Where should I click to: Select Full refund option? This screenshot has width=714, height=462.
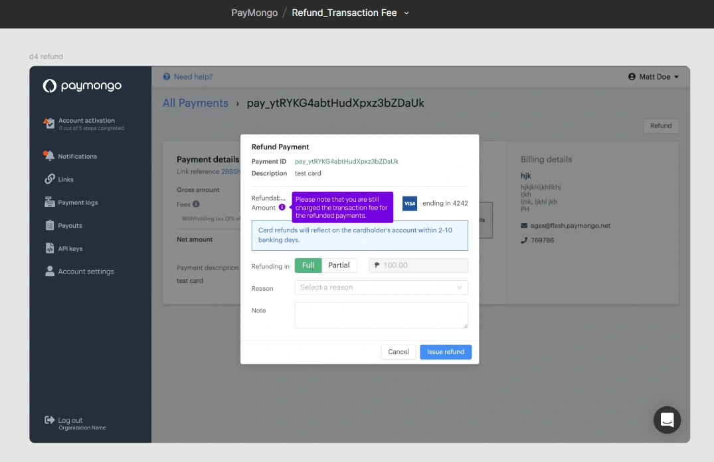(308, 266)
